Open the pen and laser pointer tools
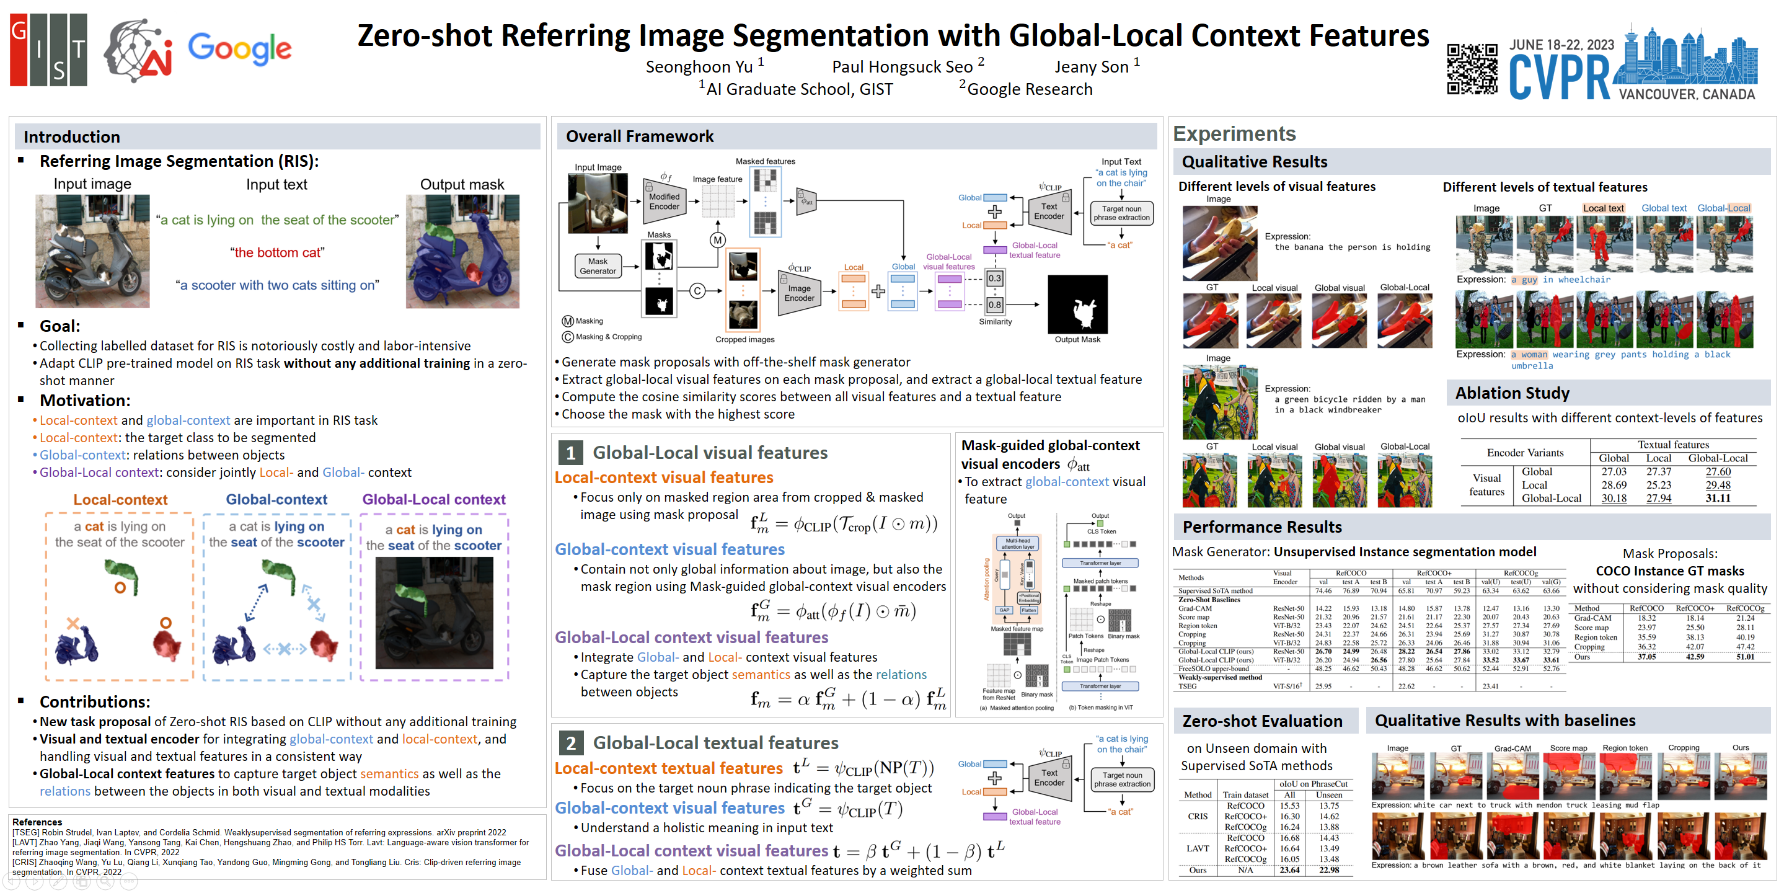The width and height of the screenshot is (1784, 893). coord(58,881)
